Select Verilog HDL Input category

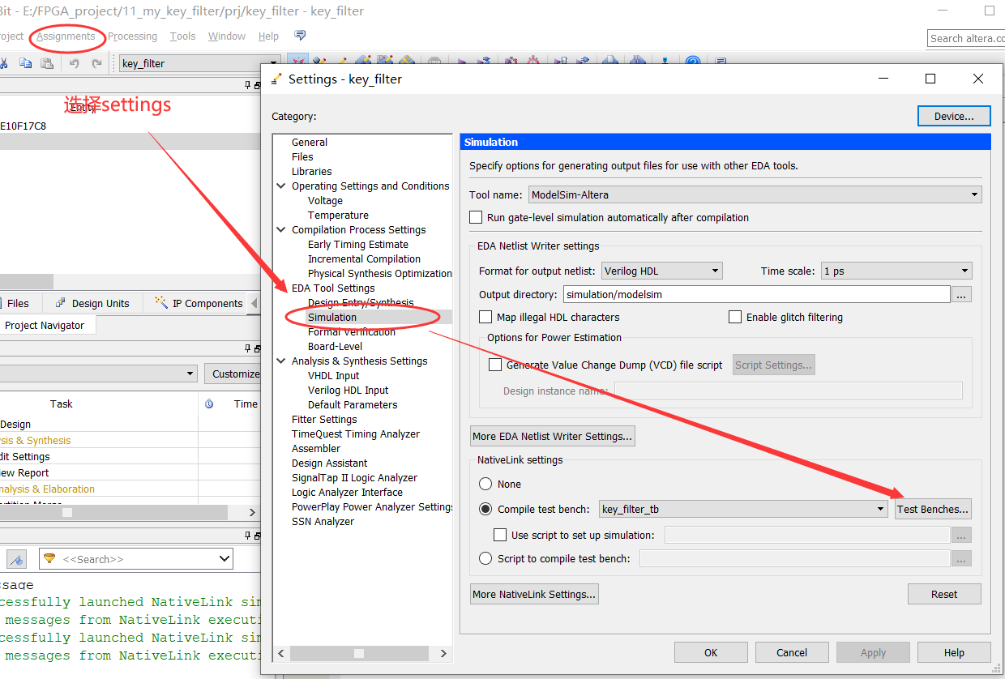pos(349,390)
